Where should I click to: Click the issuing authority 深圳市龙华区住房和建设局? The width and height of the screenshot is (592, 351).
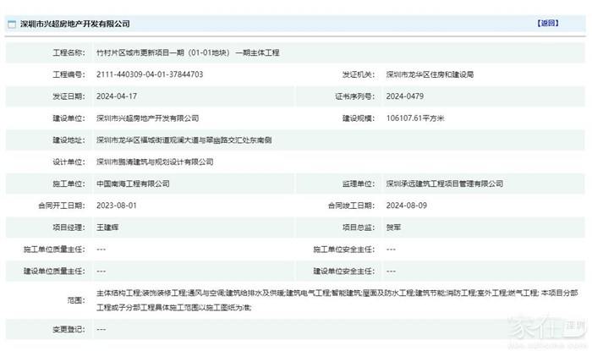[430, 74]
